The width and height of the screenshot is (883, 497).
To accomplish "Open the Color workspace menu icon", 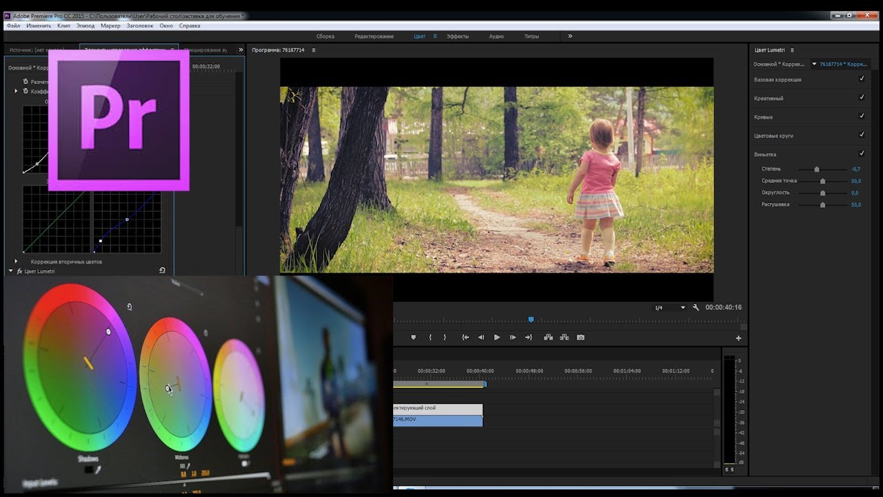I will point(435,36).
